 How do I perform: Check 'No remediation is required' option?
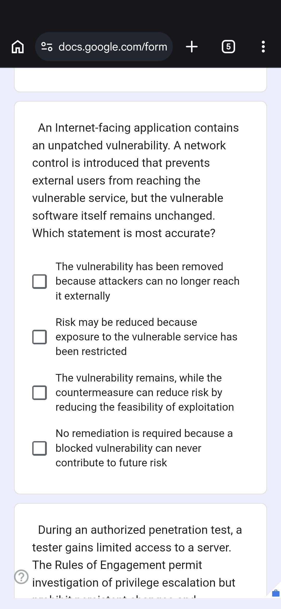point(40,448)
